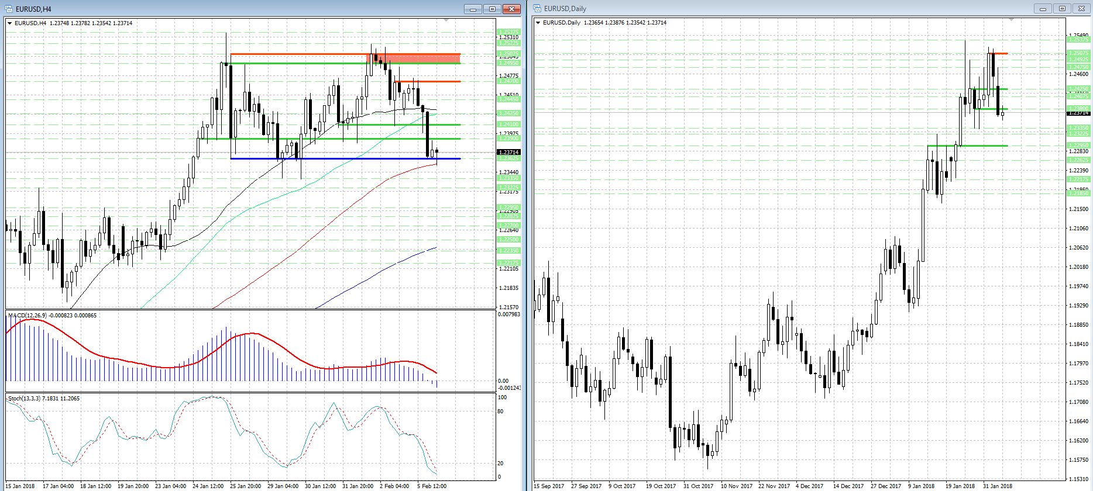Click the EURUSD,Daily title bar text
The image size is (1093, 491).
click(x=565, y=8)
